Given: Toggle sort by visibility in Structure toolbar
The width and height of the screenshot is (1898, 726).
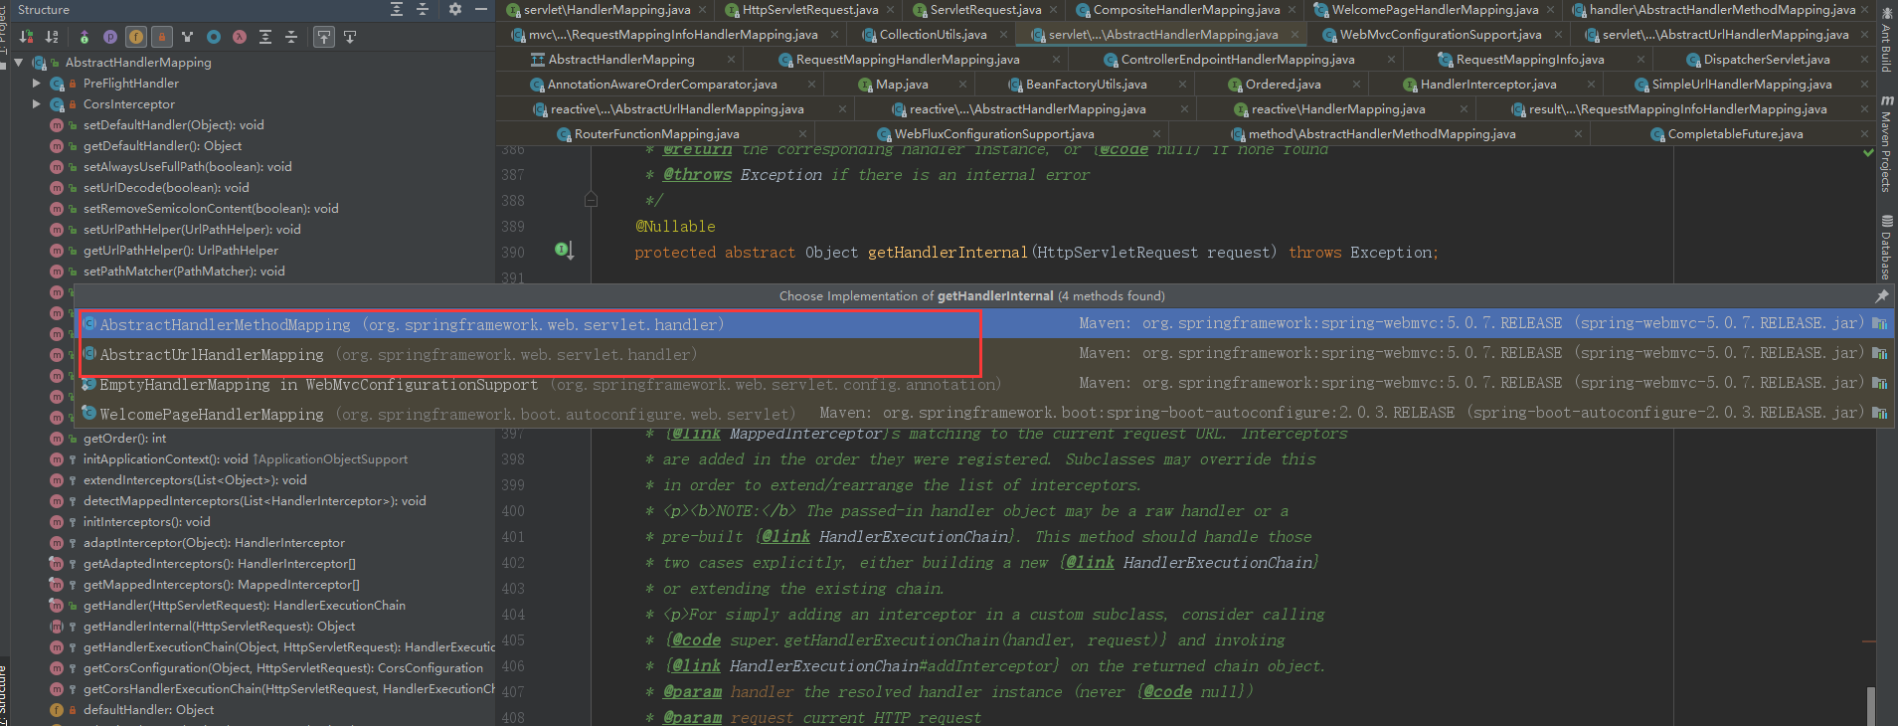Looking at the screenshot, I should [x=27, y=37].
